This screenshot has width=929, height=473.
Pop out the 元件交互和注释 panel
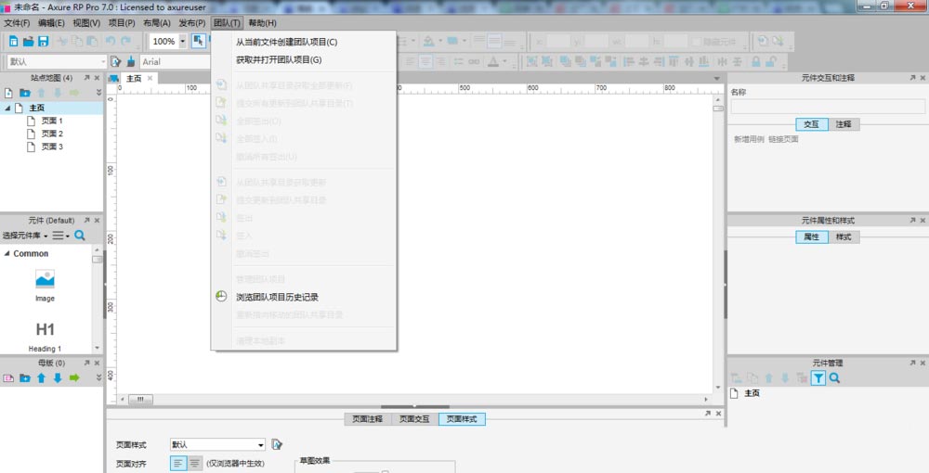(x=912, y=78)
